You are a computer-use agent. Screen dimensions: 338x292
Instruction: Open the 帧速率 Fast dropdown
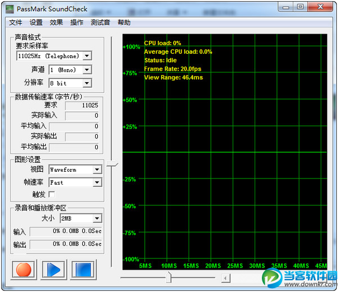click(x=97, y=183)
